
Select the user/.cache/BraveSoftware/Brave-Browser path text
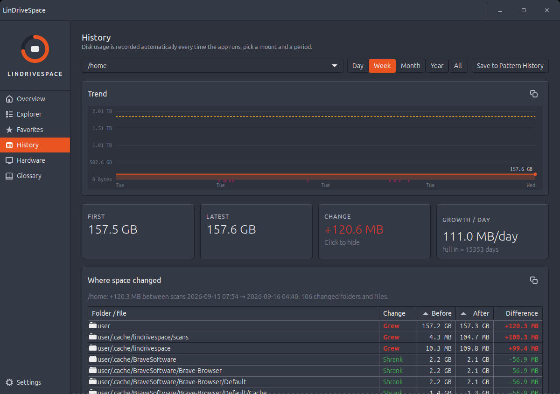coord(160,371)
